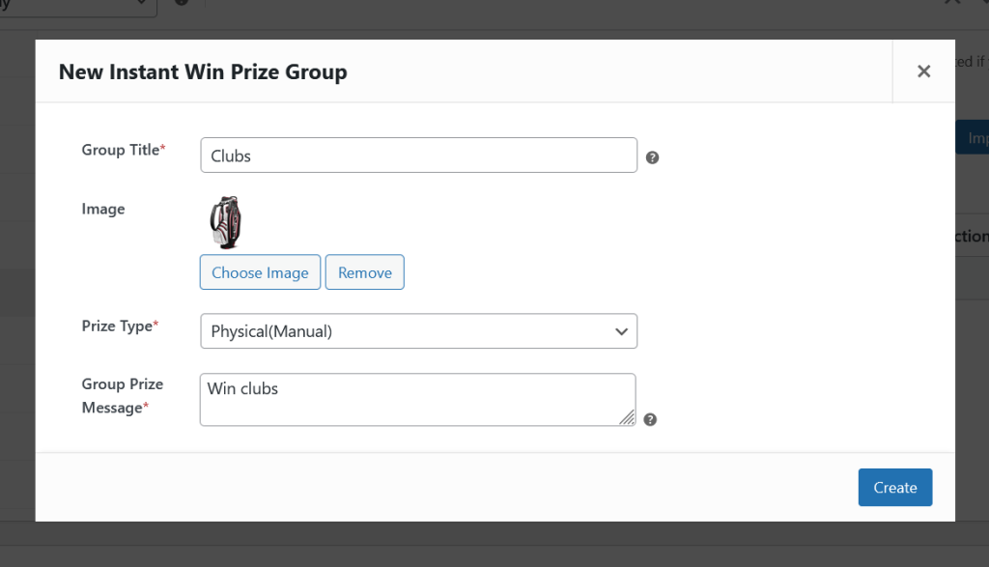The width and height of the screenshot is (989, 567).
Task: Remove the selected prize group image
Action: click(364, 272)
